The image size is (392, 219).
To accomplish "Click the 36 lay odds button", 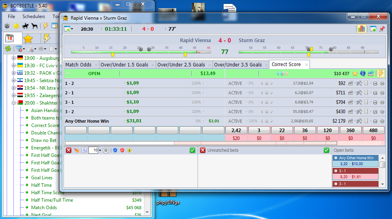I will (x=305, y=130).
